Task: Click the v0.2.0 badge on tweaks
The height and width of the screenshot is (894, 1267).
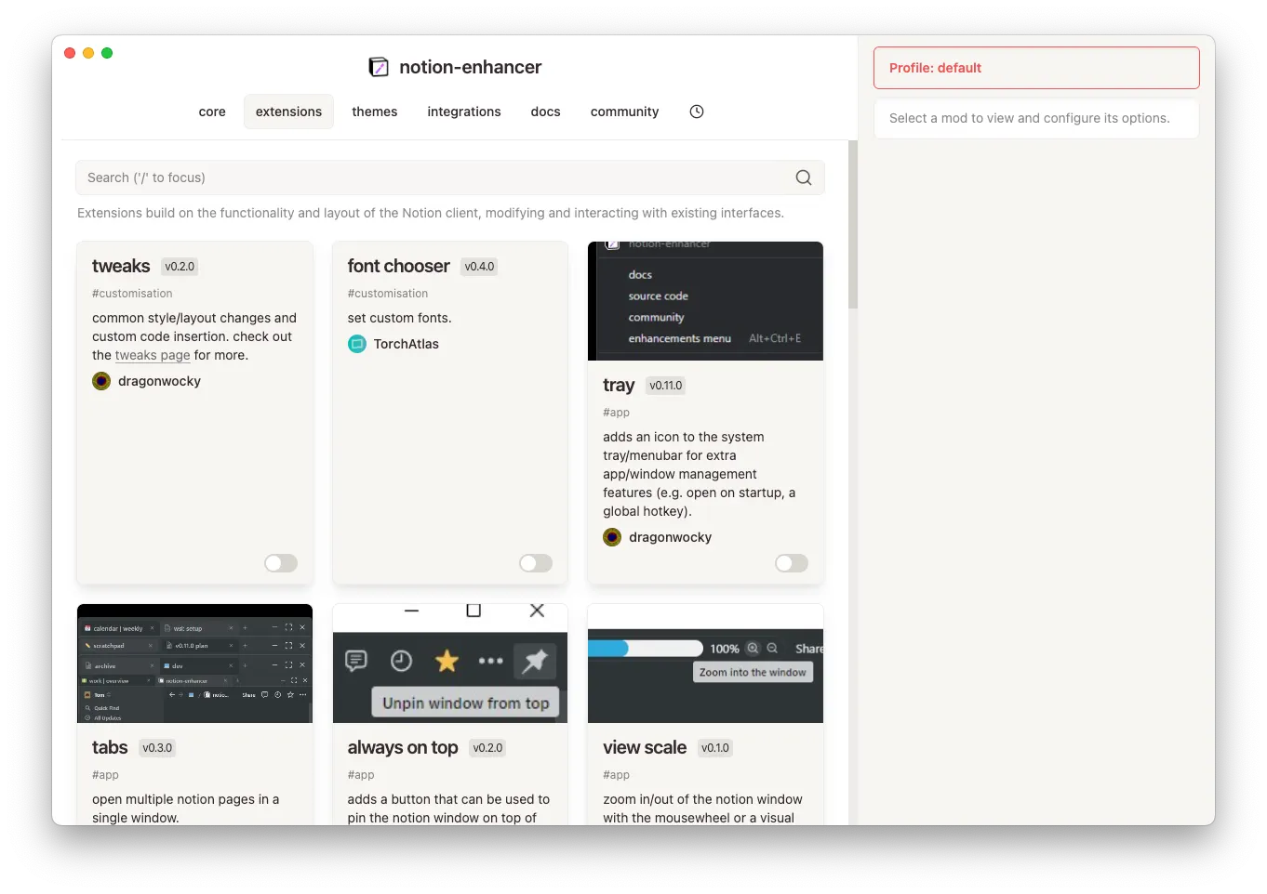Action: [x=180, y=267]
